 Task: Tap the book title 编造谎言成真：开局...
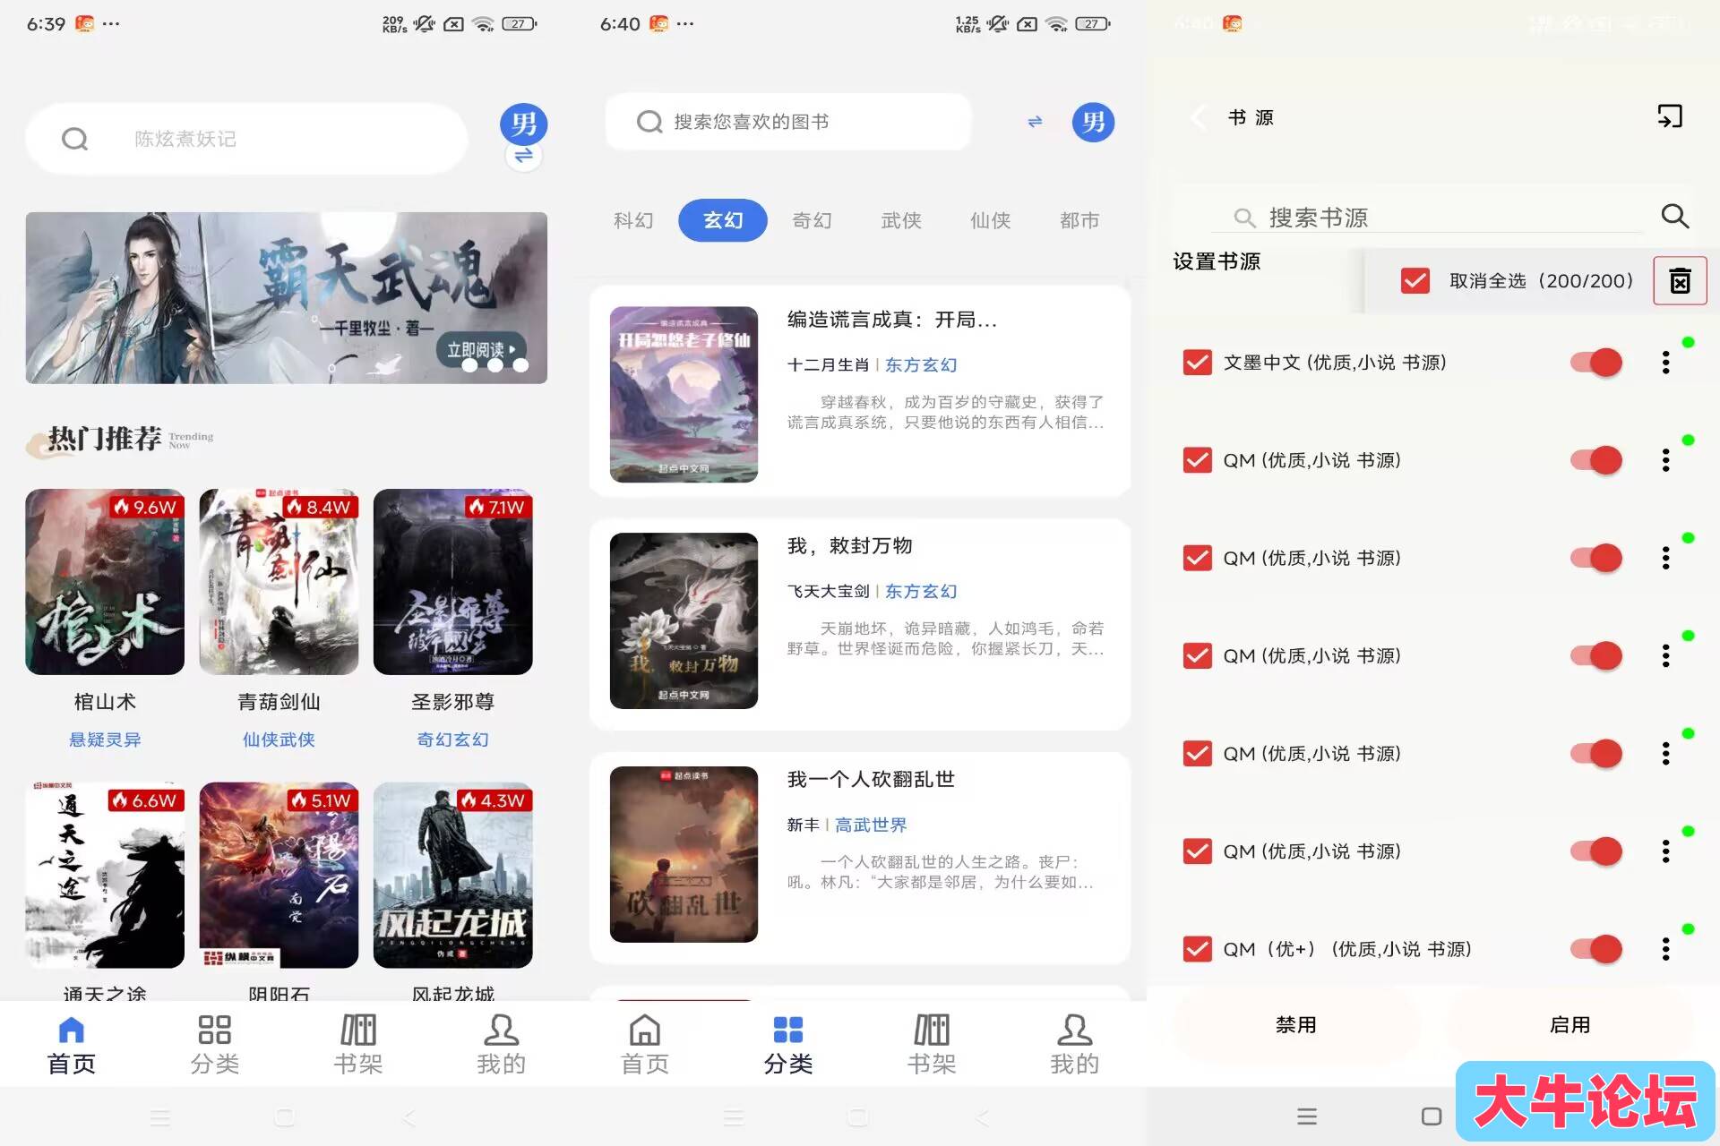[x=892, y=320]
